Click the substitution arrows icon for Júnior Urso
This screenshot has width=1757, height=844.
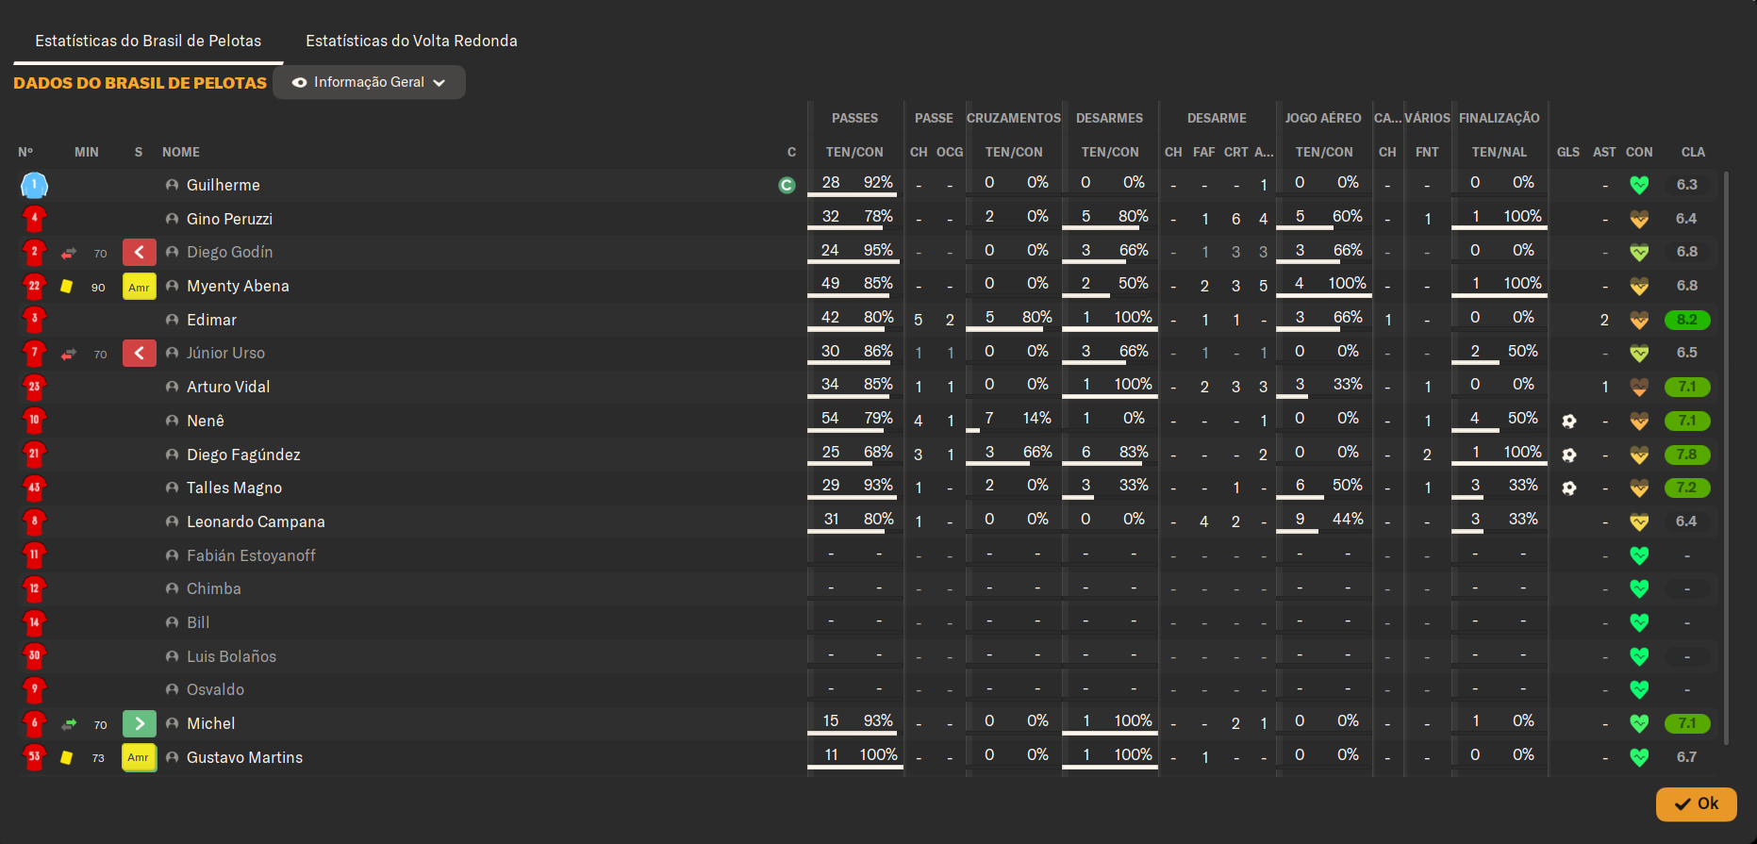coord(69,354)
